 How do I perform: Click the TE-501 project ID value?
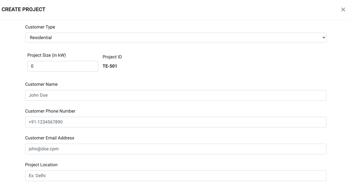coord(110,66)
